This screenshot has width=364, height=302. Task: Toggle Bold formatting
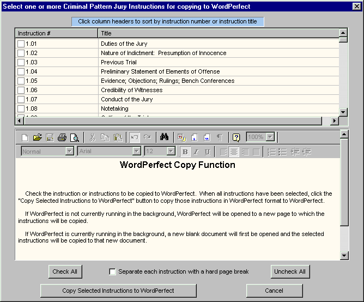[185, 152]
